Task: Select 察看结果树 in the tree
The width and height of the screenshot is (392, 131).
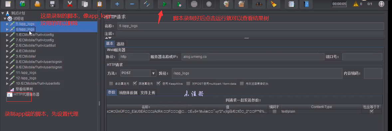Action: (24, 89)
